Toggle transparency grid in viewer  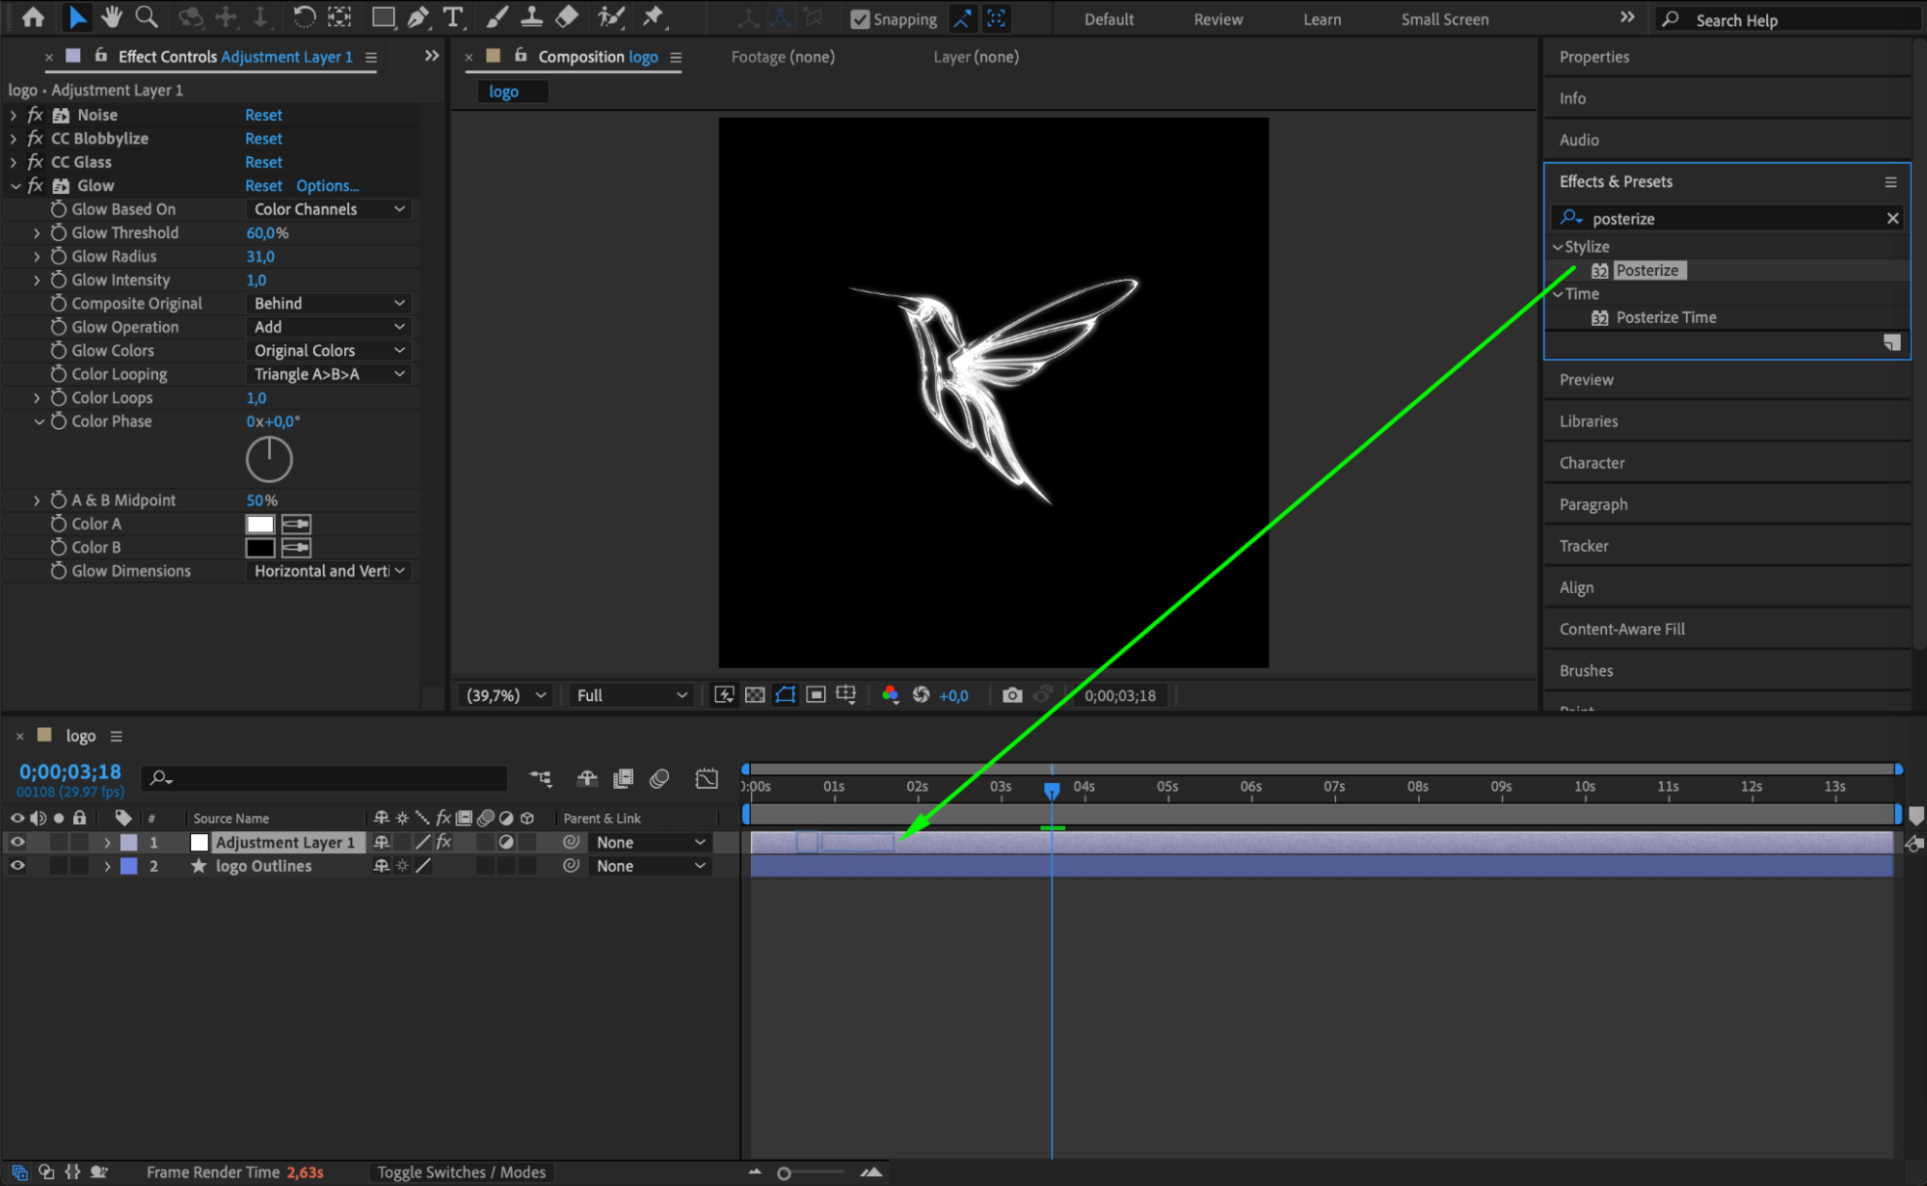coord(755,695)
